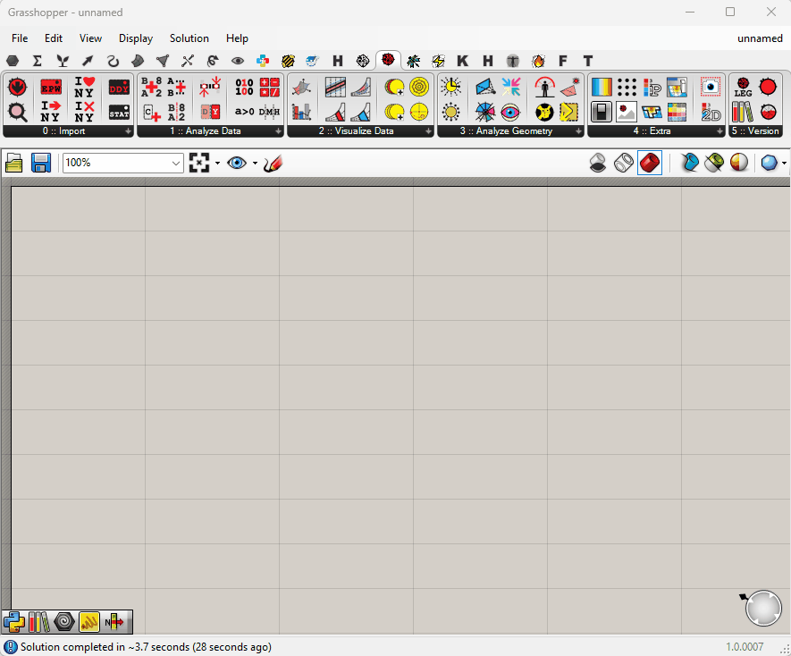The width and height of the screenshot is (791, 656).
Task: Click the EPW weather file import icon
Action: (51, 88)
